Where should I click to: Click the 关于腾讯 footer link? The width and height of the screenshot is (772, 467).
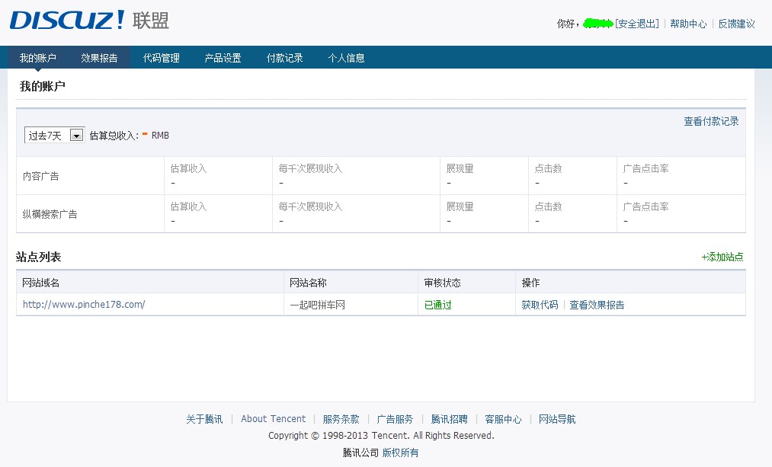point(204,419)
